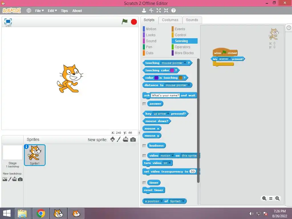Click the Scratch logo
The height and width of the screenshot is (219, 292).
[x=12, y=11]
